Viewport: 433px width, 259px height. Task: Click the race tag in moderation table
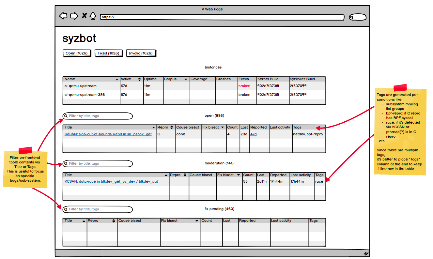pos(319,181)
